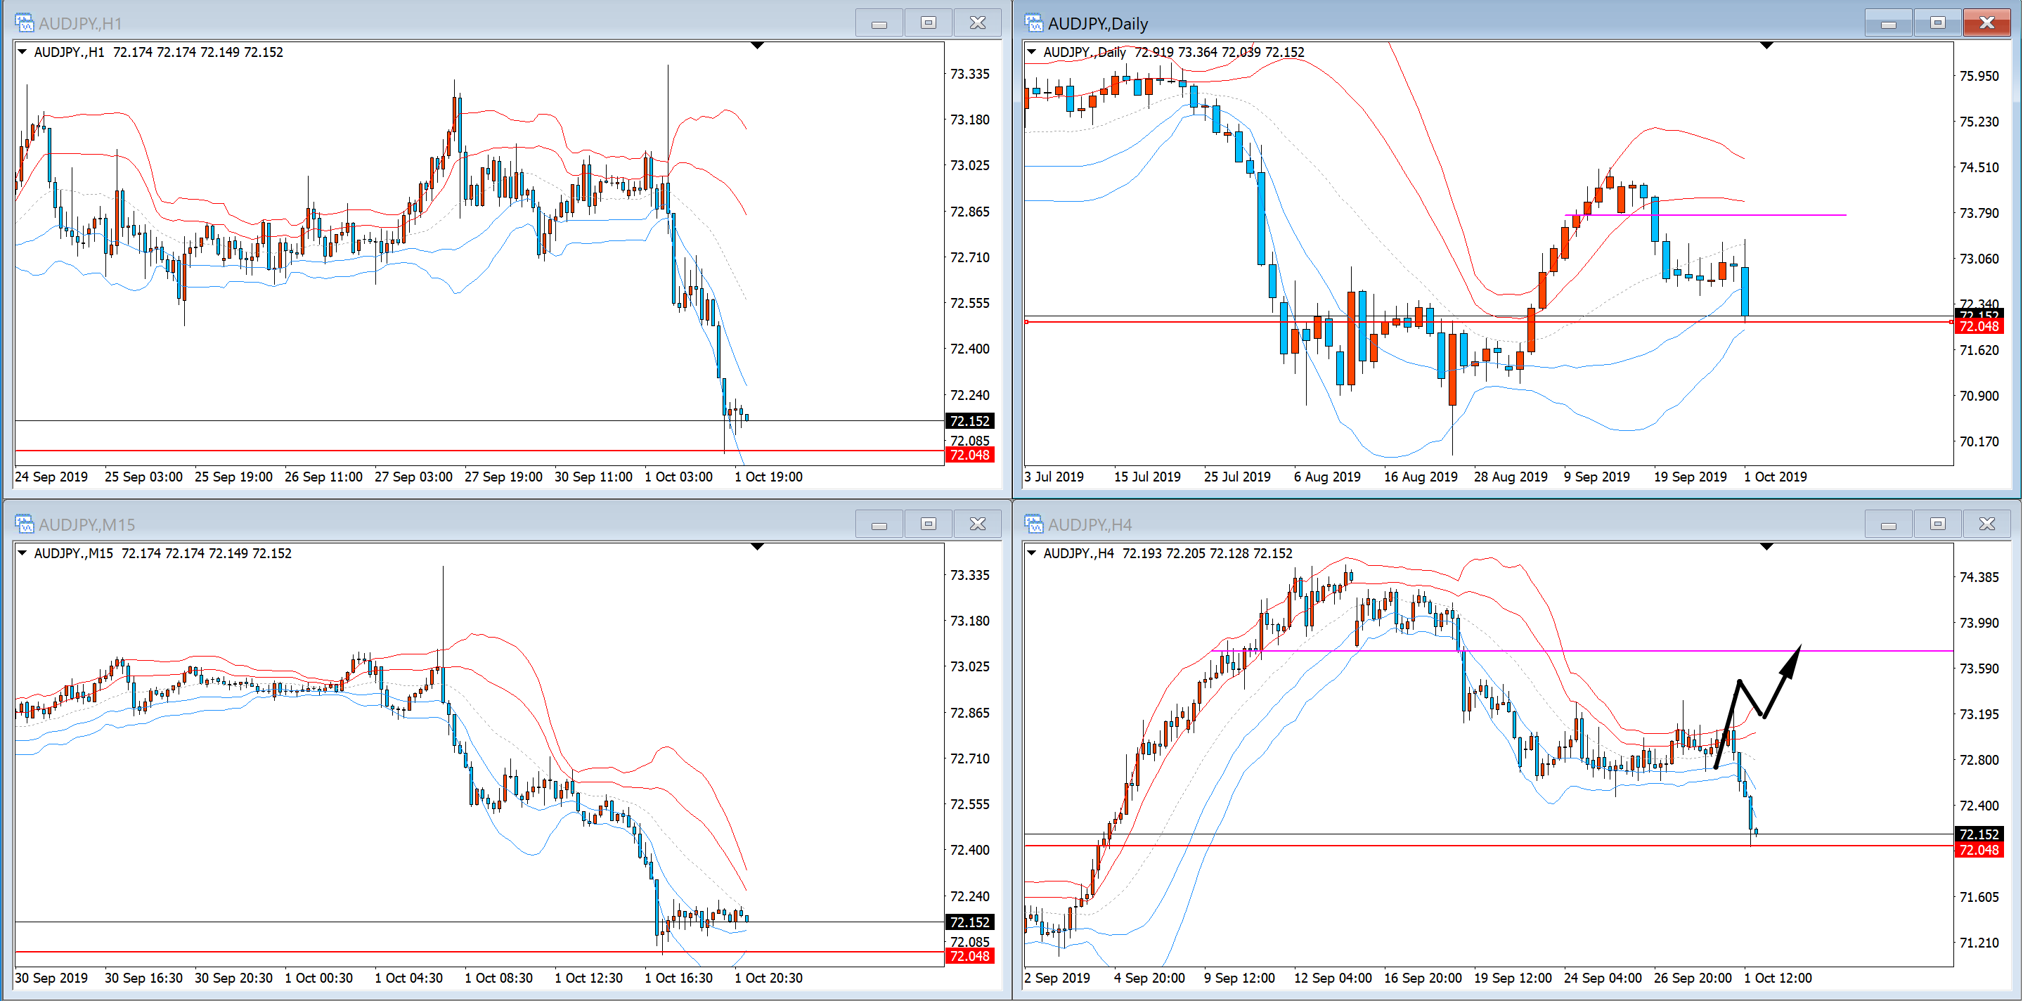This screenshot has height=1001, width=2023.
Task: Click the AUDJPY,H1 window chart icon
Action: coord(25,22)
